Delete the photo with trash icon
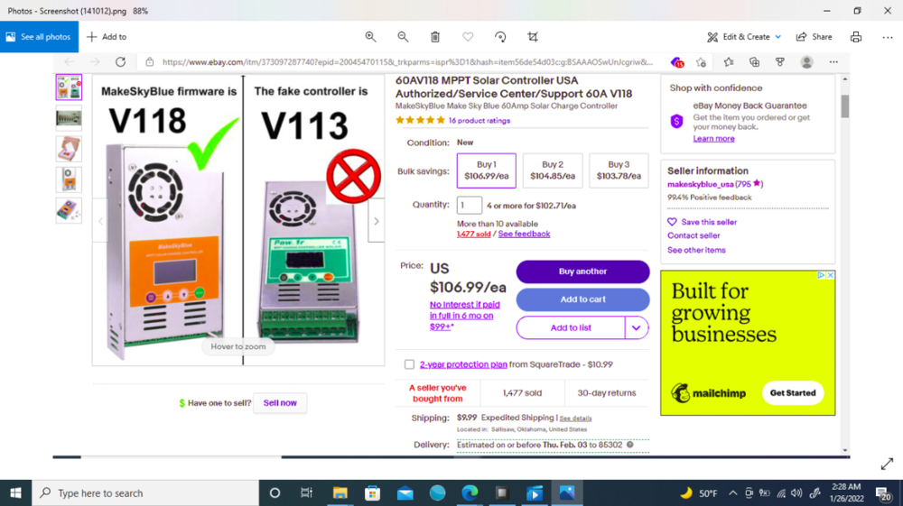Viewport: 903px width, 506px height. [x=435, y=37]
